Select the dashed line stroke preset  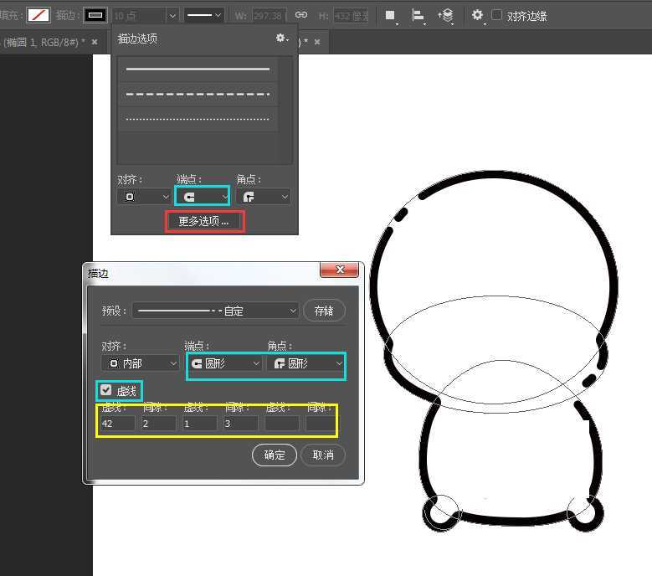pos(198,95)
